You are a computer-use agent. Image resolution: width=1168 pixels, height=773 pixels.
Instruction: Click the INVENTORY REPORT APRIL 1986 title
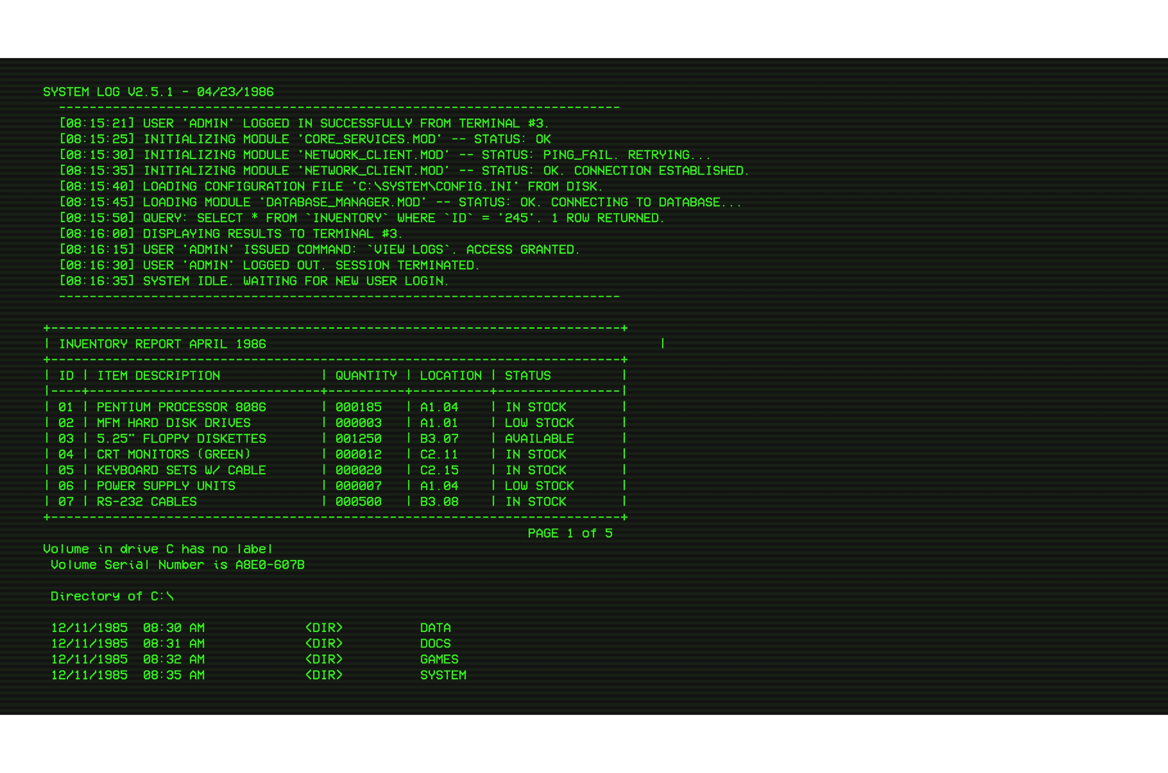click(x=162, y=344)
